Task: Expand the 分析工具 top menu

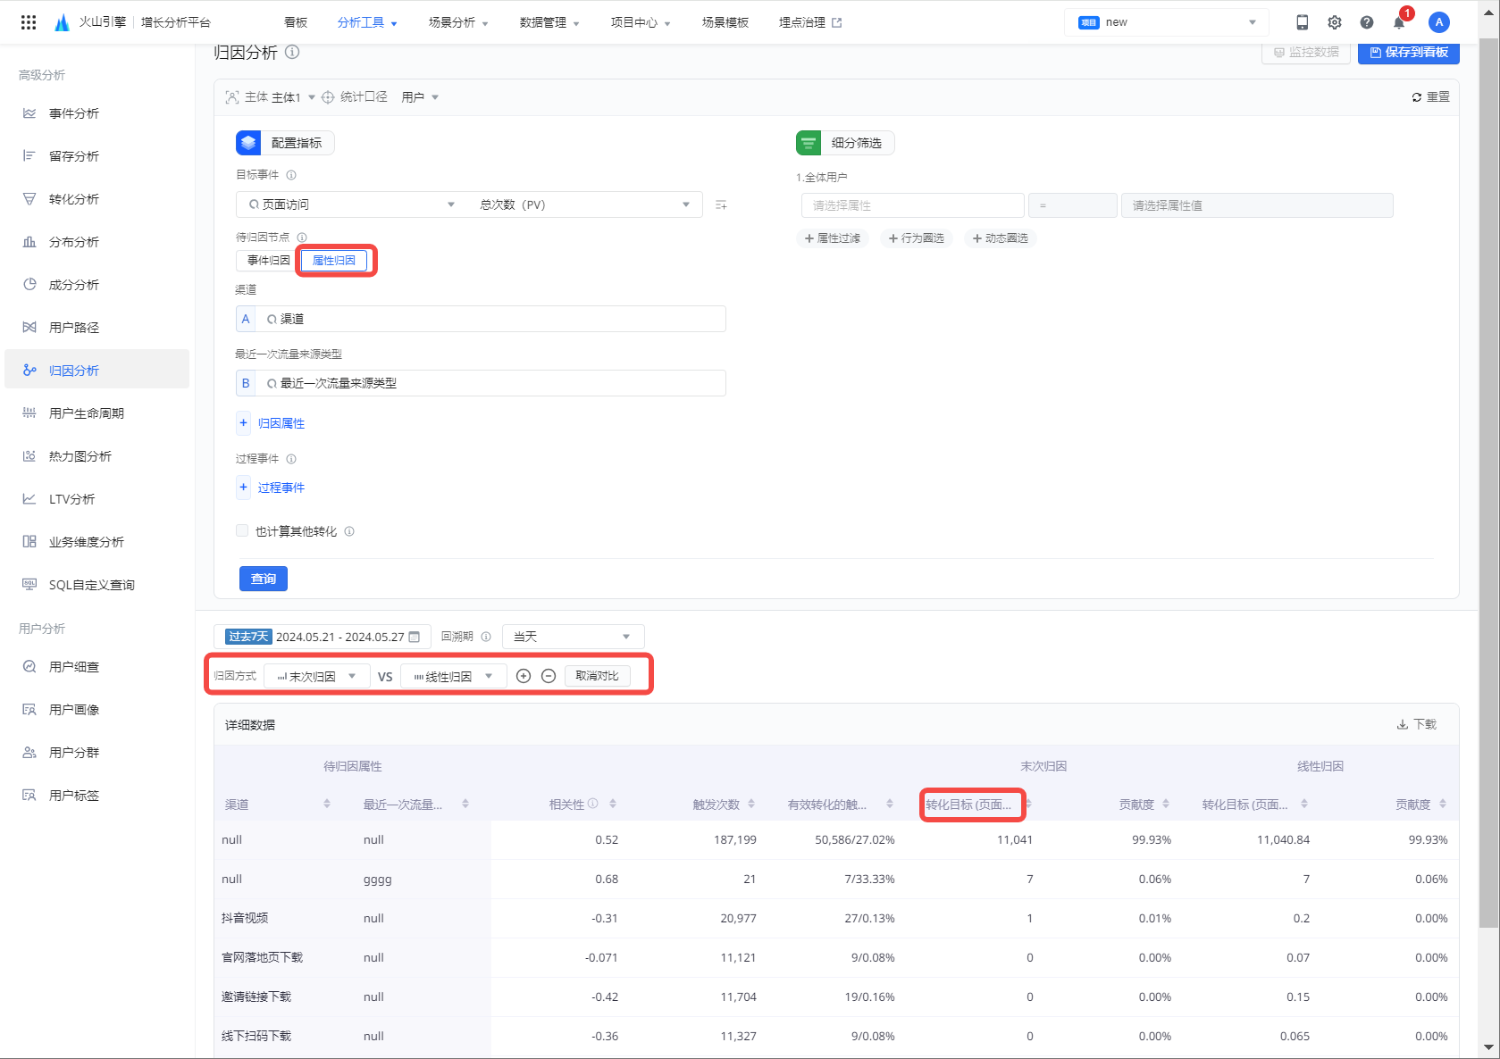Action: [367, 22]
